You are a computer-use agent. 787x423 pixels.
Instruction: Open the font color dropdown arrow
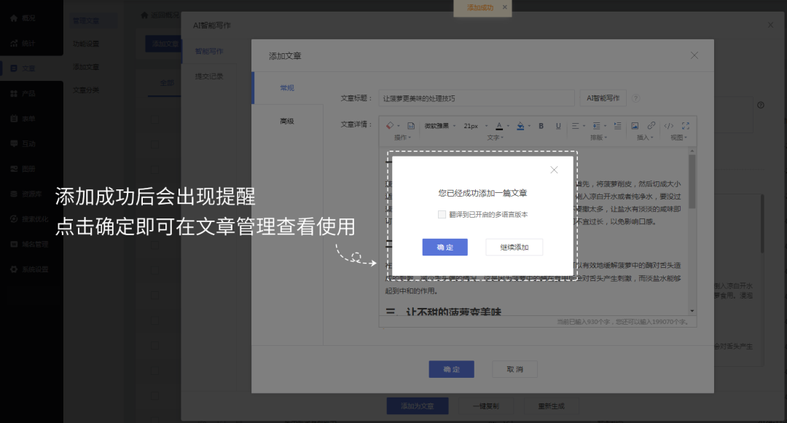tap(509, 125)
